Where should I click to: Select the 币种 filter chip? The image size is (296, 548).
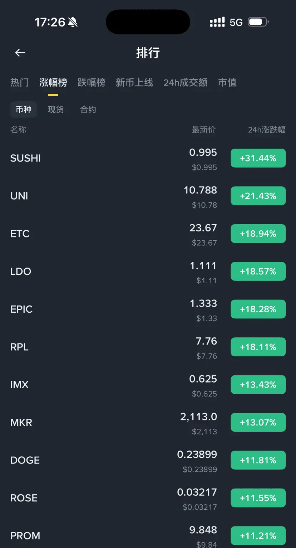(24, 109)
